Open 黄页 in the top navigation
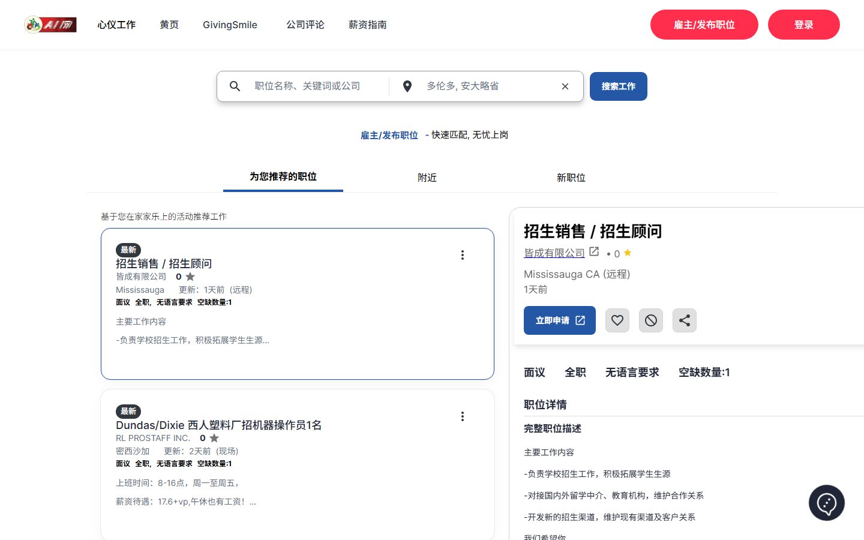 pos(169,25)
